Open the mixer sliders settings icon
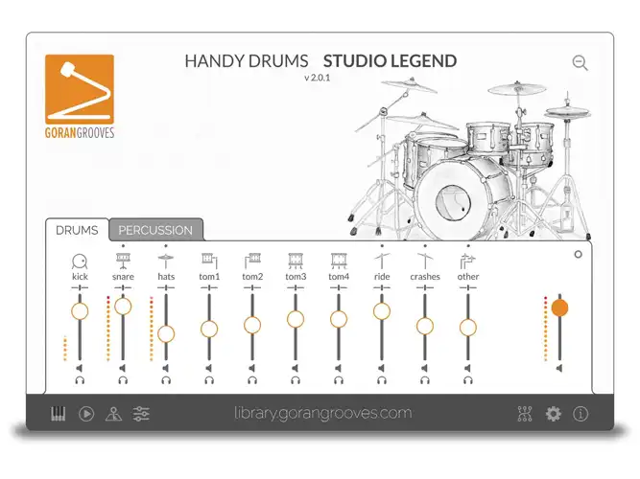This screenshot has height=479, width=640. point(141,414)
